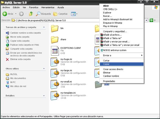
Task: Select the my-huge.ini file icon
Action: pos(55,62)
